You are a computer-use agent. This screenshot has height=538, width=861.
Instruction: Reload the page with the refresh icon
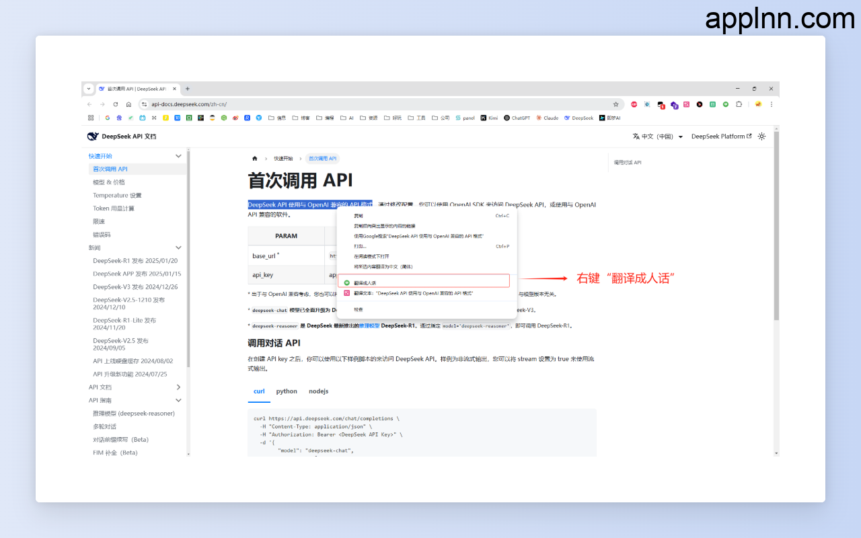point(116,104)
